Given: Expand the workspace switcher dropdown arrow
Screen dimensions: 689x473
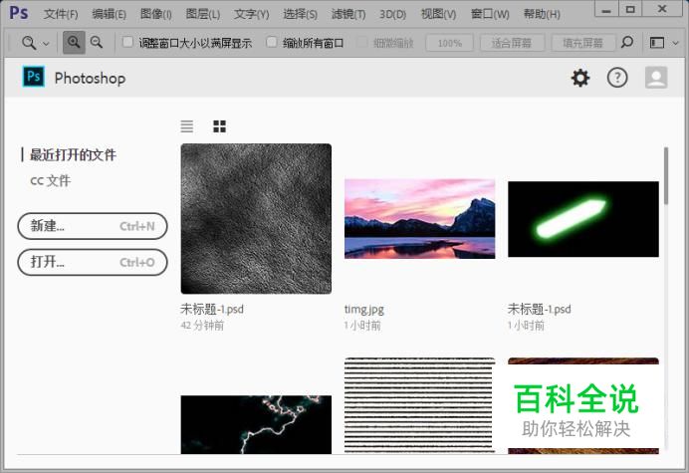Looking at the screenshot, I should click(x=676, y=43).
